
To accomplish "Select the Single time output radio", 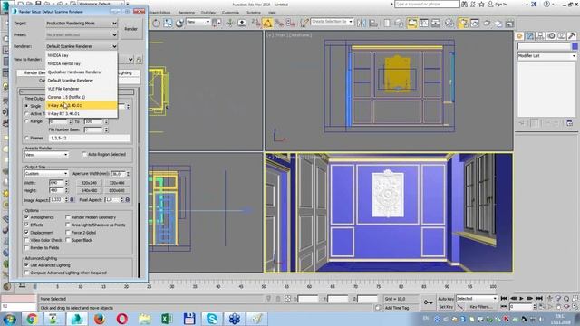I will 26,106.
